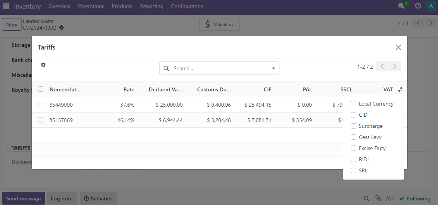Tick the Excise Duty column checkbox
The width and height of the screenshot is (438, 205).
click(354, 148)
